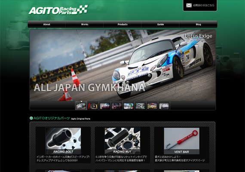Visit the Blog page

(198, 25)
